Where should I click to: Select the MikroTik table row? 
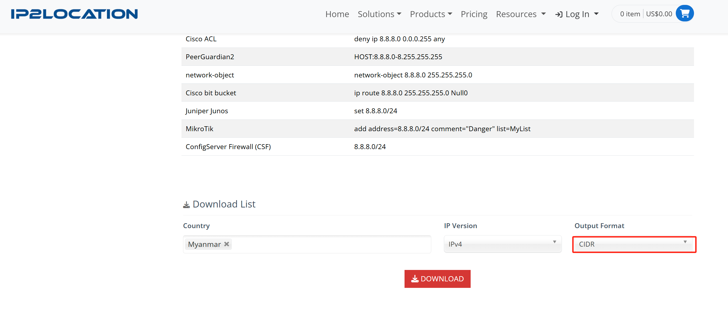[437, 129]
